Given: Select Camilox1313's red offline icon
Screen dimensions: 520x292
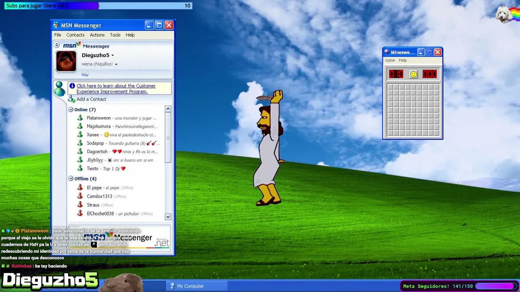Looking at the screenshot, I should click(80, 196).
